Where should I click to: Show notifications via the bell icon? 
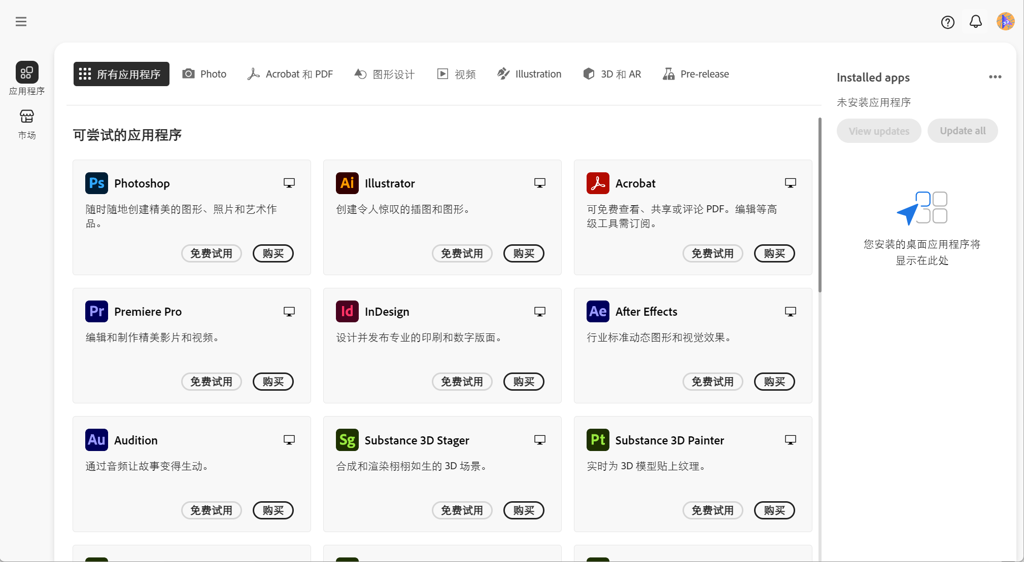[975, 22]
